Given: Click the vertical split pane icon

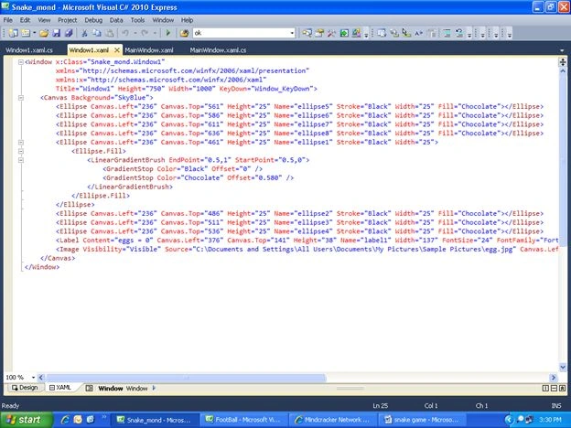Looking at the screenshot, I should 545,389.
